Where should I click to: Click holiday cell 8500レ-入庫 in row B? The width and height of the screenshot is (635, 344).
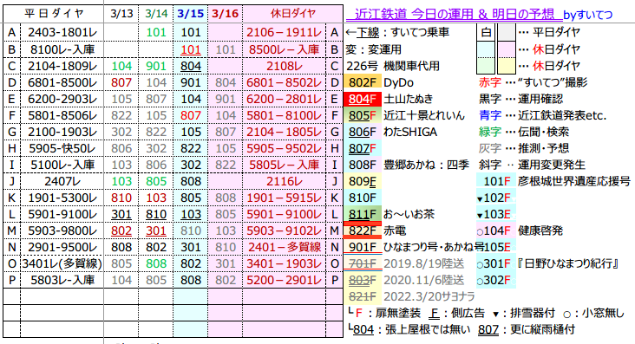tap(285, 49)
